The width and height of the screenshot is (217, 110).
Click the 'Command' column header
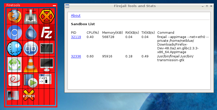pos(166,33)
